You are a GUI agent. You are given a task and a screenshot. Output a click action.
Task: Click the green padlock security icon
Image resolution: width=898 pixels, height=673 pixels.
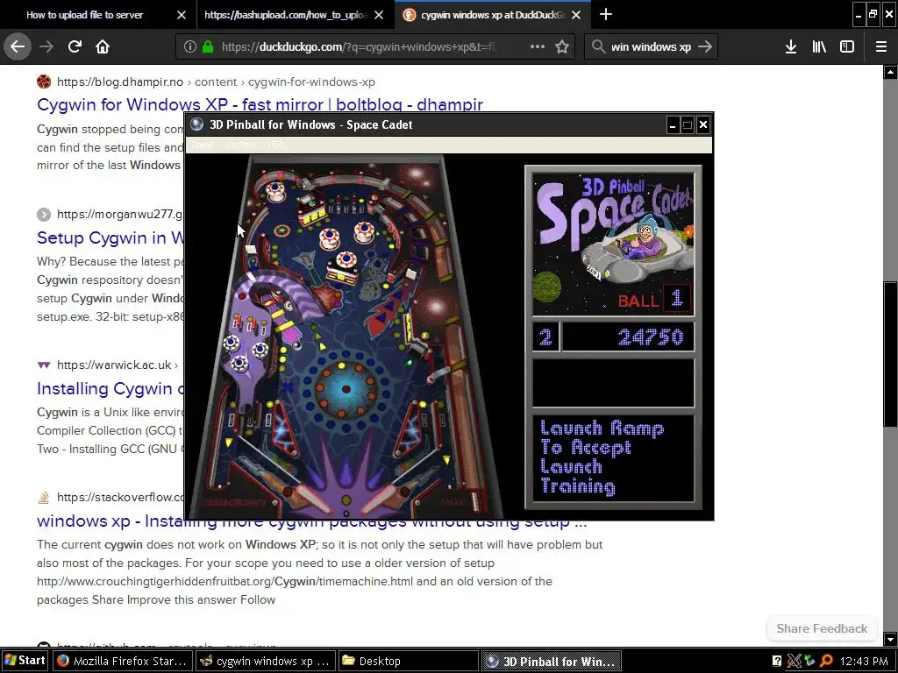[x=208, y=46]
